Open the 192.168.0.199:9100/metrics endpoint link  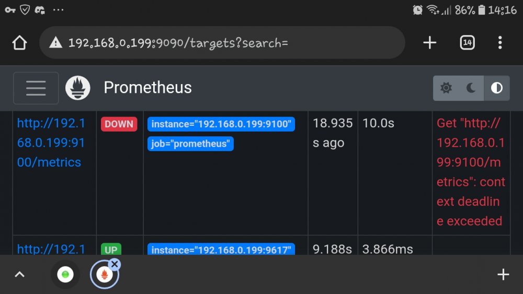click(51, 143)
